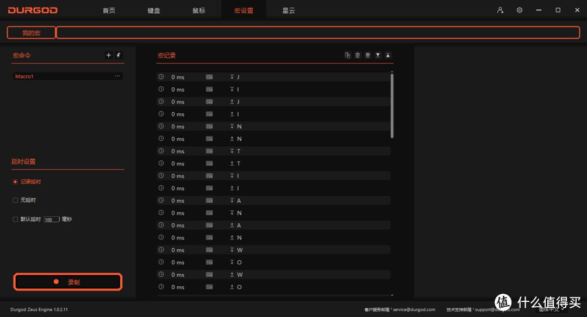Open the Macro1 options via the ellipsis
This screenshot has width=587, height=317.
pyautogui.click(x=117, y=76)
